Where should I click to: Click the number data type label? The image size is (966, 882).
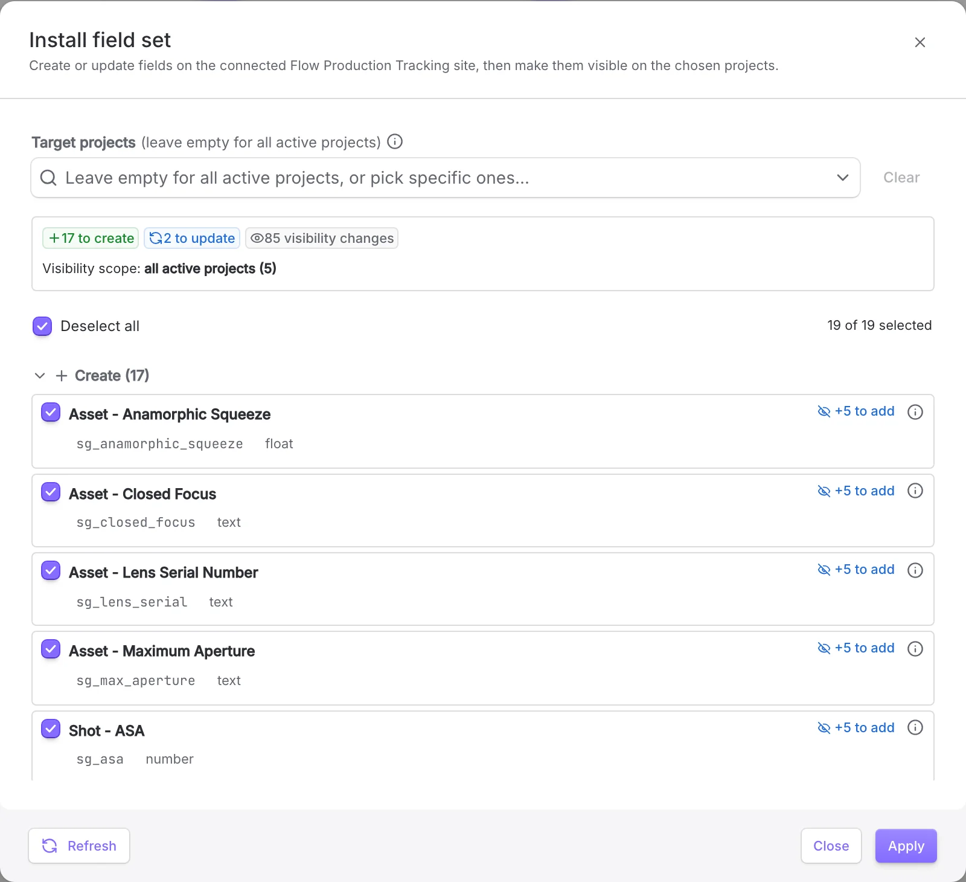[170, 759]
